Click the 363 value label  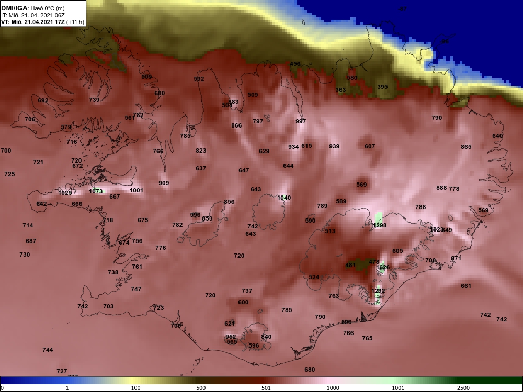340,90
